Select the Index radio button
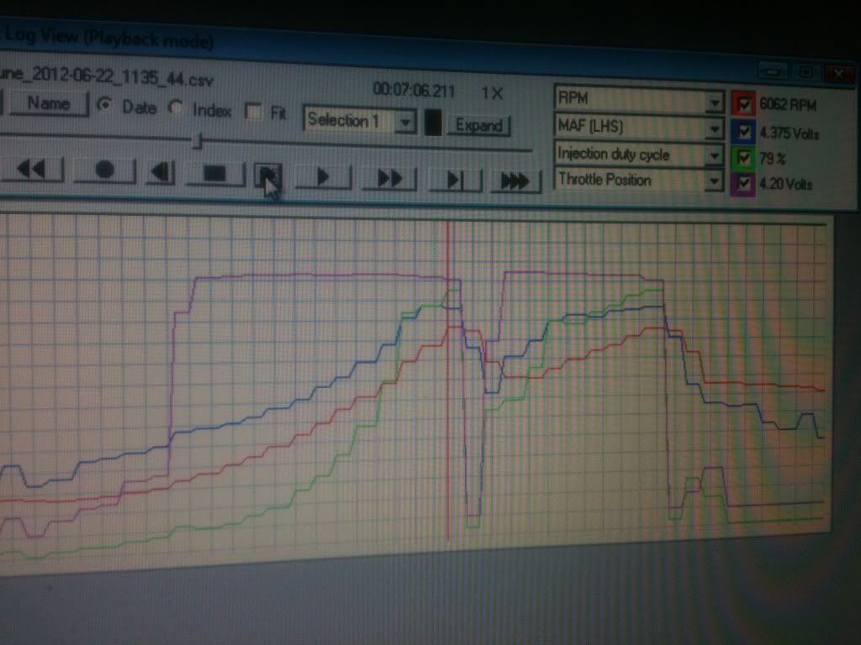 [x=176, y=107]
